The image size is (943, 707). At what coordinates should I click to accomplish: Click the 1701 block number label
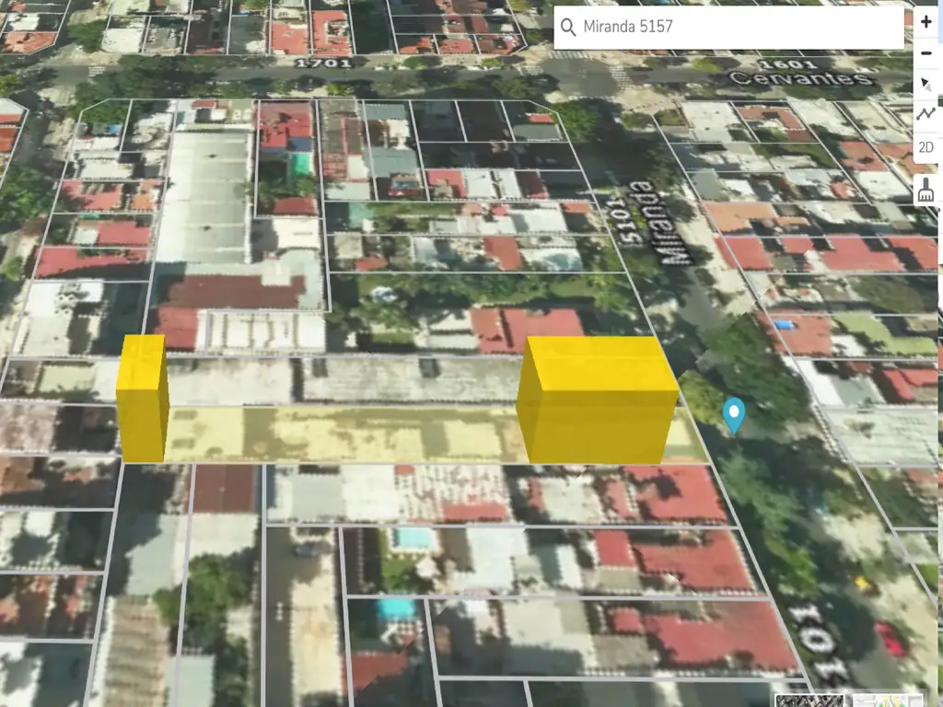[x=322, y=64]
